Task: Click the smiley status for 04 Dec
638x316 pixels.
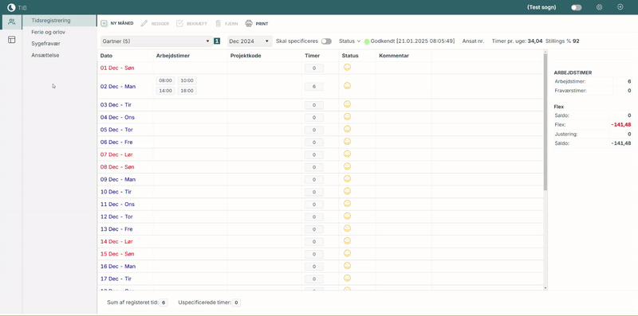Action: point(347,116)
